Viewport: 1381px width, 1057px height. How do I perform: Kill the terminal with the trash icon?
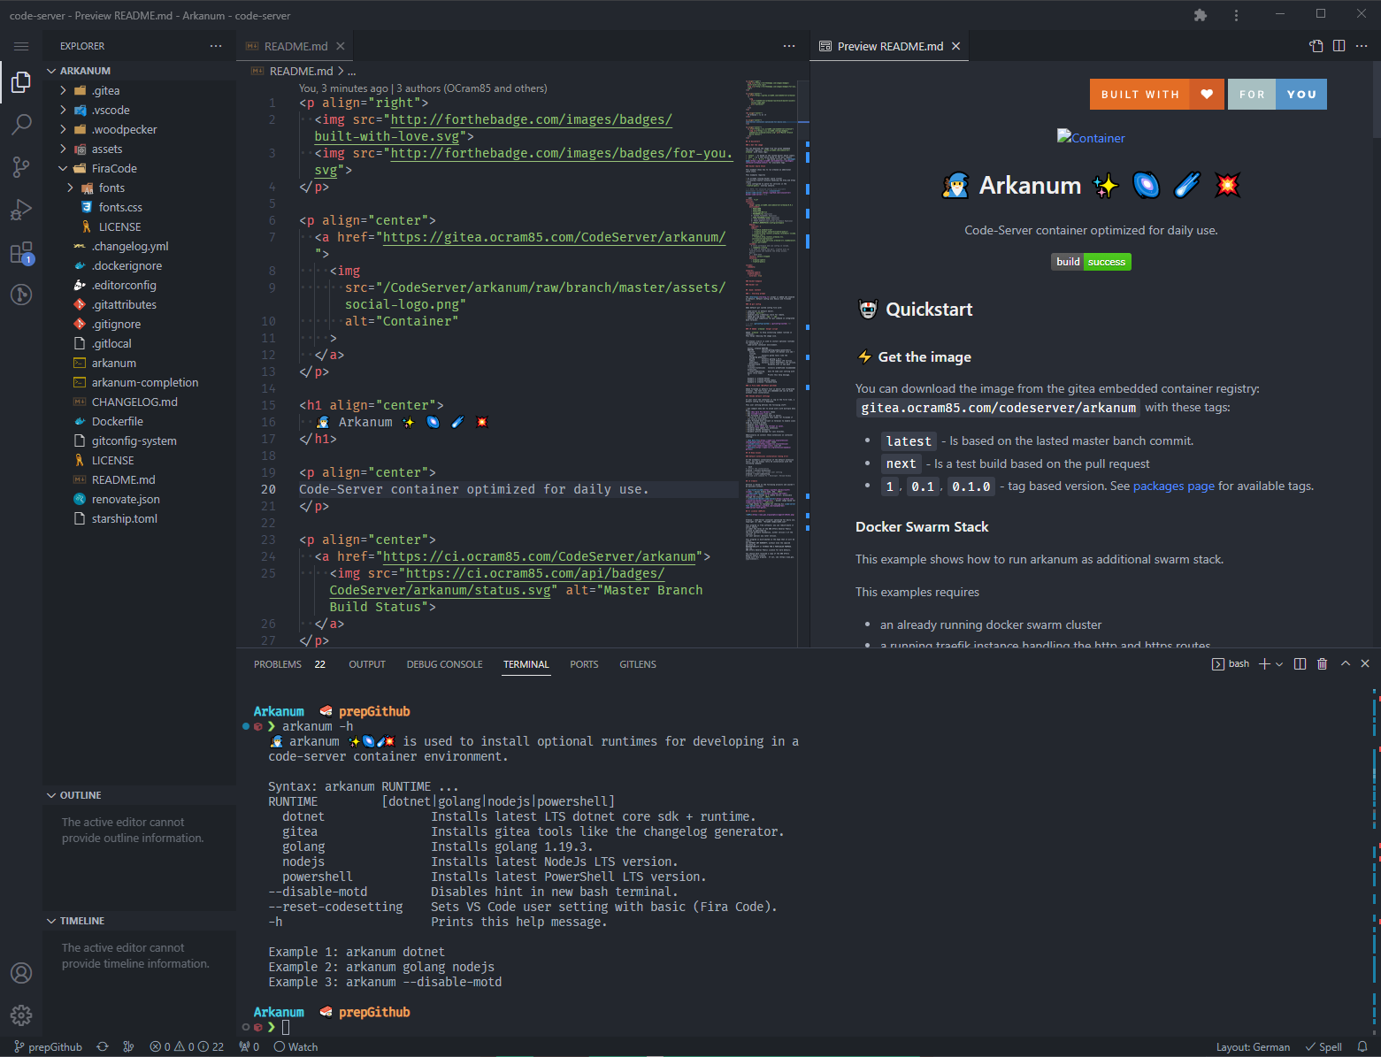click(1322, 663)
